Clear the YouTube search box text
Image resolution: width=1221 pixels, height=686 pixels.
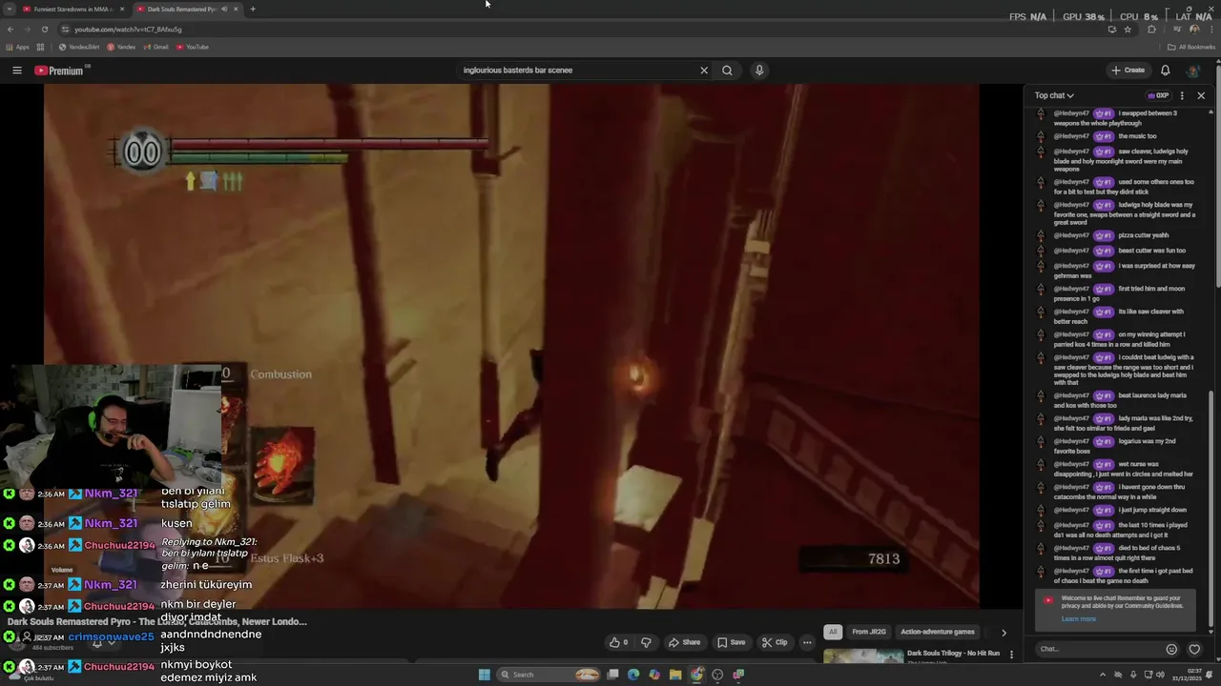point(704,71)
